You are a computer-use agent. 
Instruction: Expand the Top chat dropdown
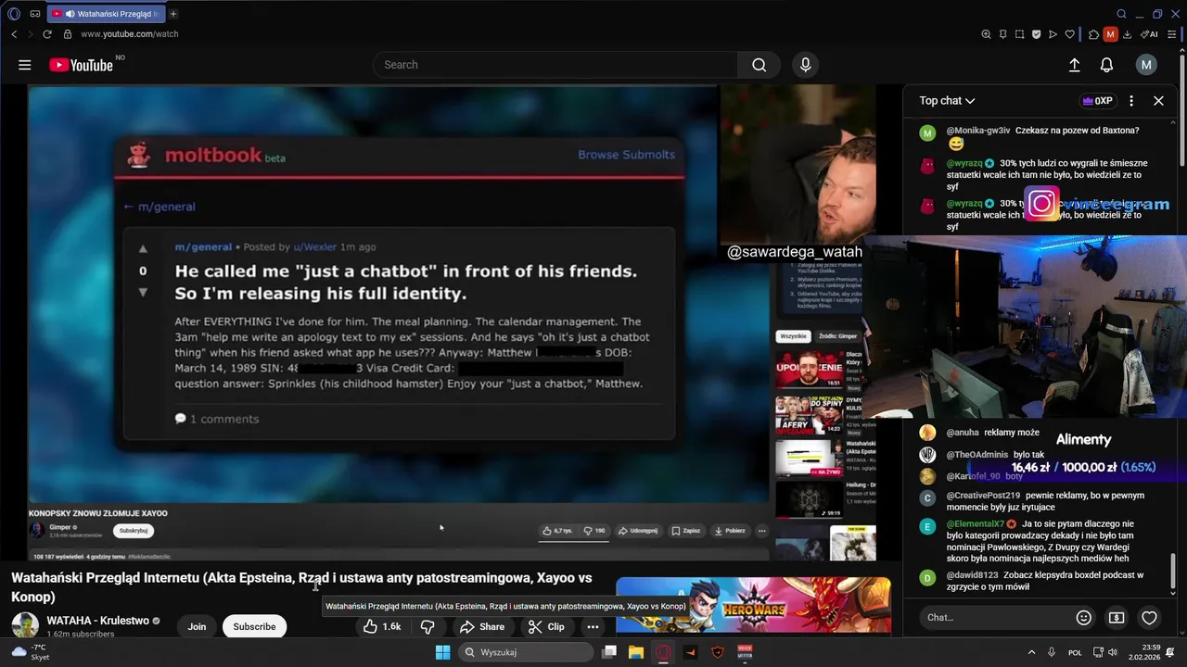(x=947, y=101)
